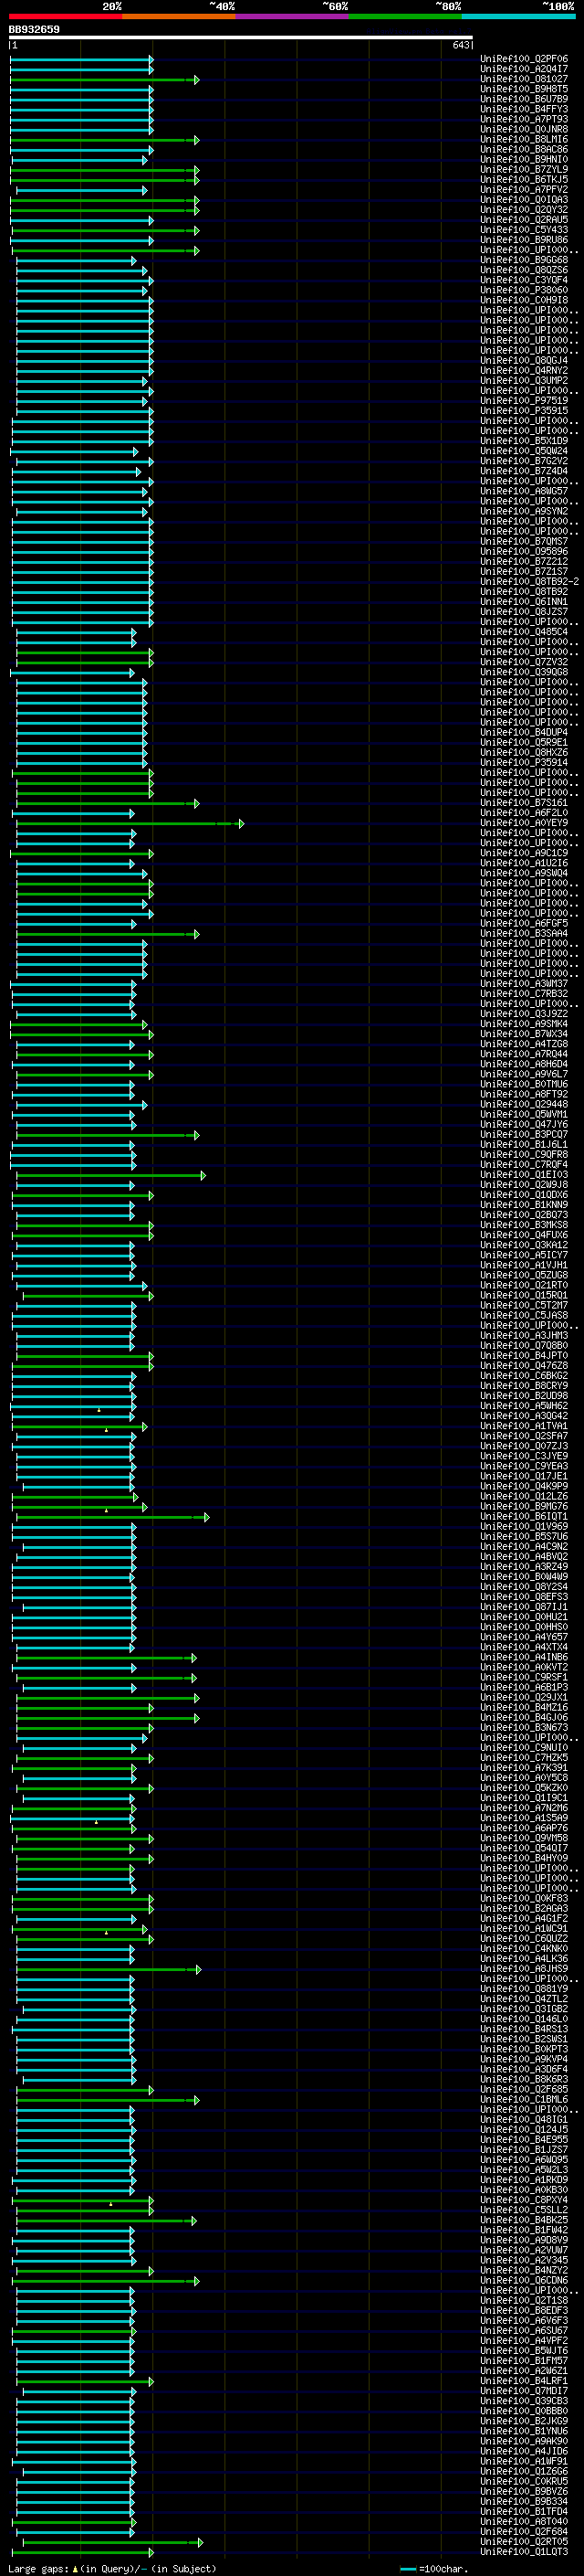The height and width of the screenshot is (2576, 584).
Task: Open hit UniRef100_B9H8T5
Action: [x=524, y=89]
